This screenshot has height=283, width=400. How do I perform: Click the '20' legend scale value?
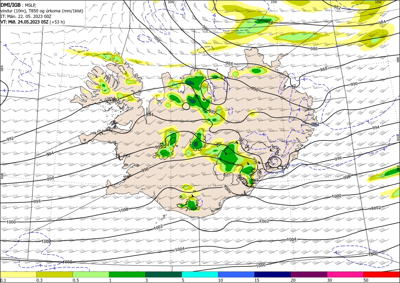[x=293, y=280]
